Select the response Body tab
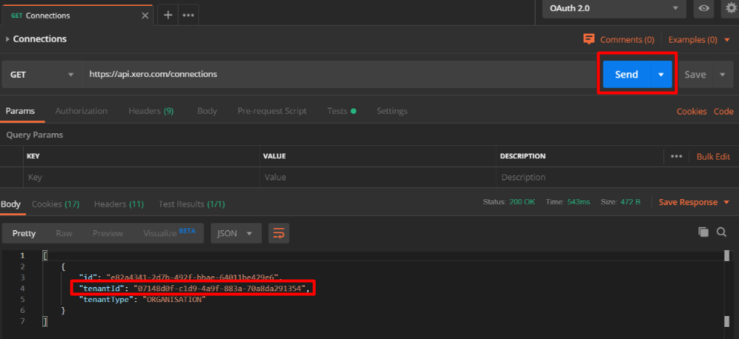The width and height of the screenshot is (739, 339). [x=10, y=204]
